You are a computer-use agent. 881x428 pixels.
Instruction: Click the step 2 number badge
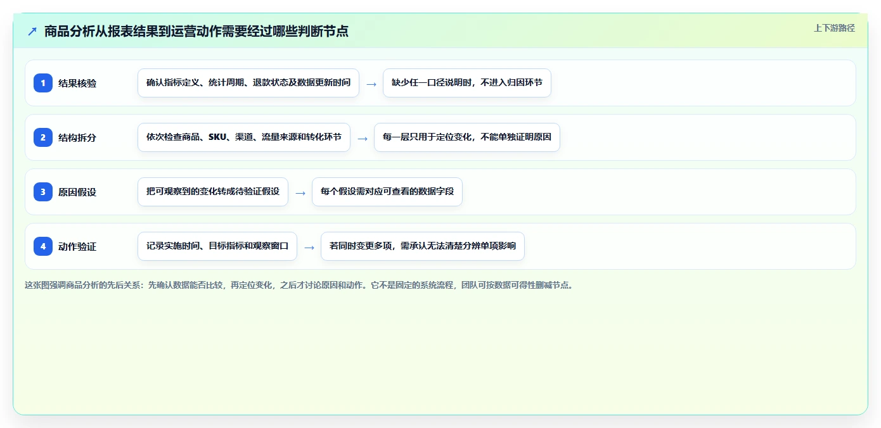pos(43,137)
